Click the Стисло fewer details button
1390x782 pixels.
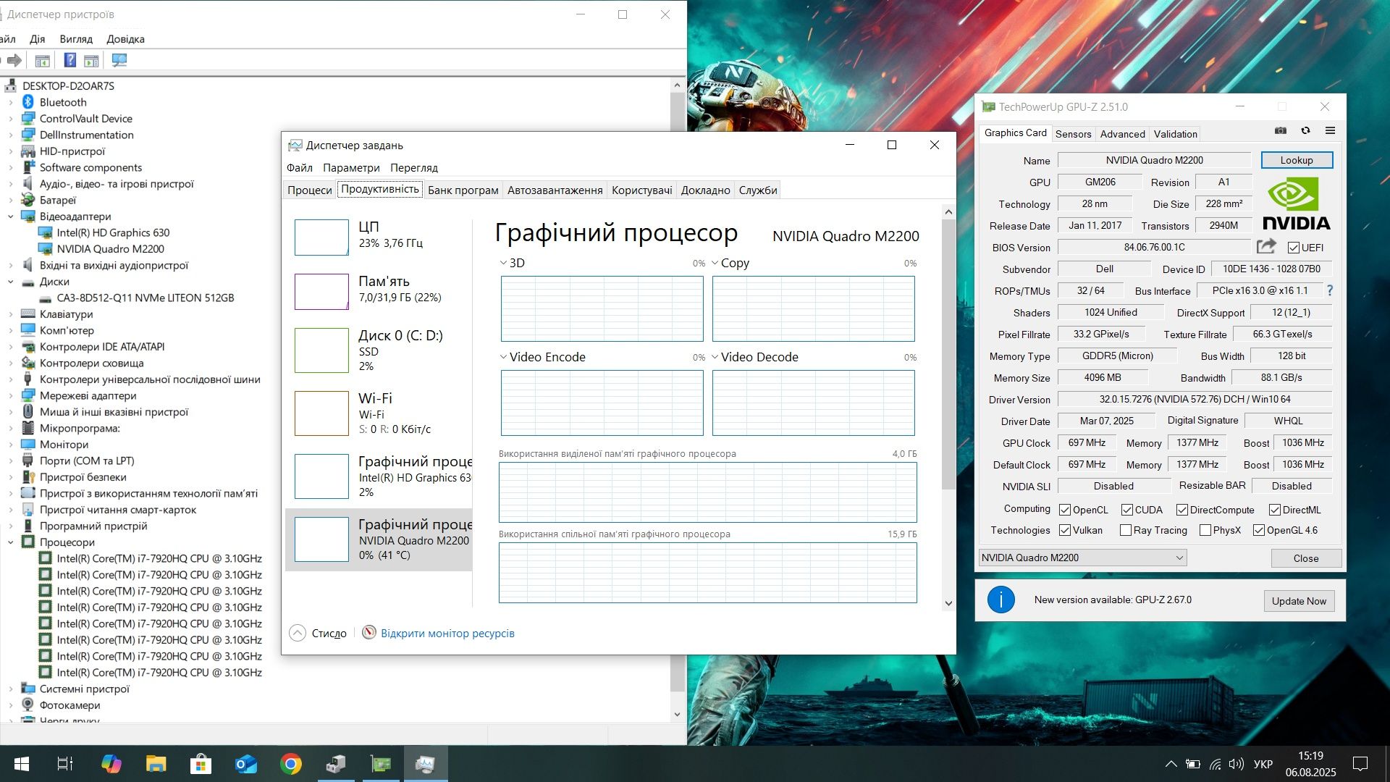[x=319, y=633]
